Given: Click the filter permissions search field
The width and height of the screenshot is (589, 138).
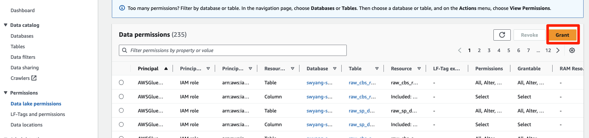Looking at the screenshot, I should click(x=233, y=50).
